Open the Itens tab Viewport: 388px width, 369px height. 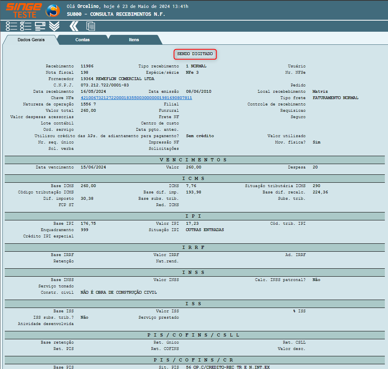134,40
